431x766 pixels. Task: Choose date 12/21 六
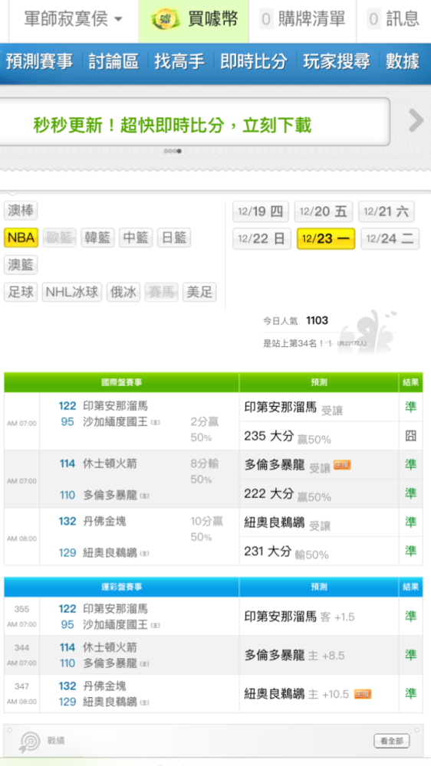[387, 211]
